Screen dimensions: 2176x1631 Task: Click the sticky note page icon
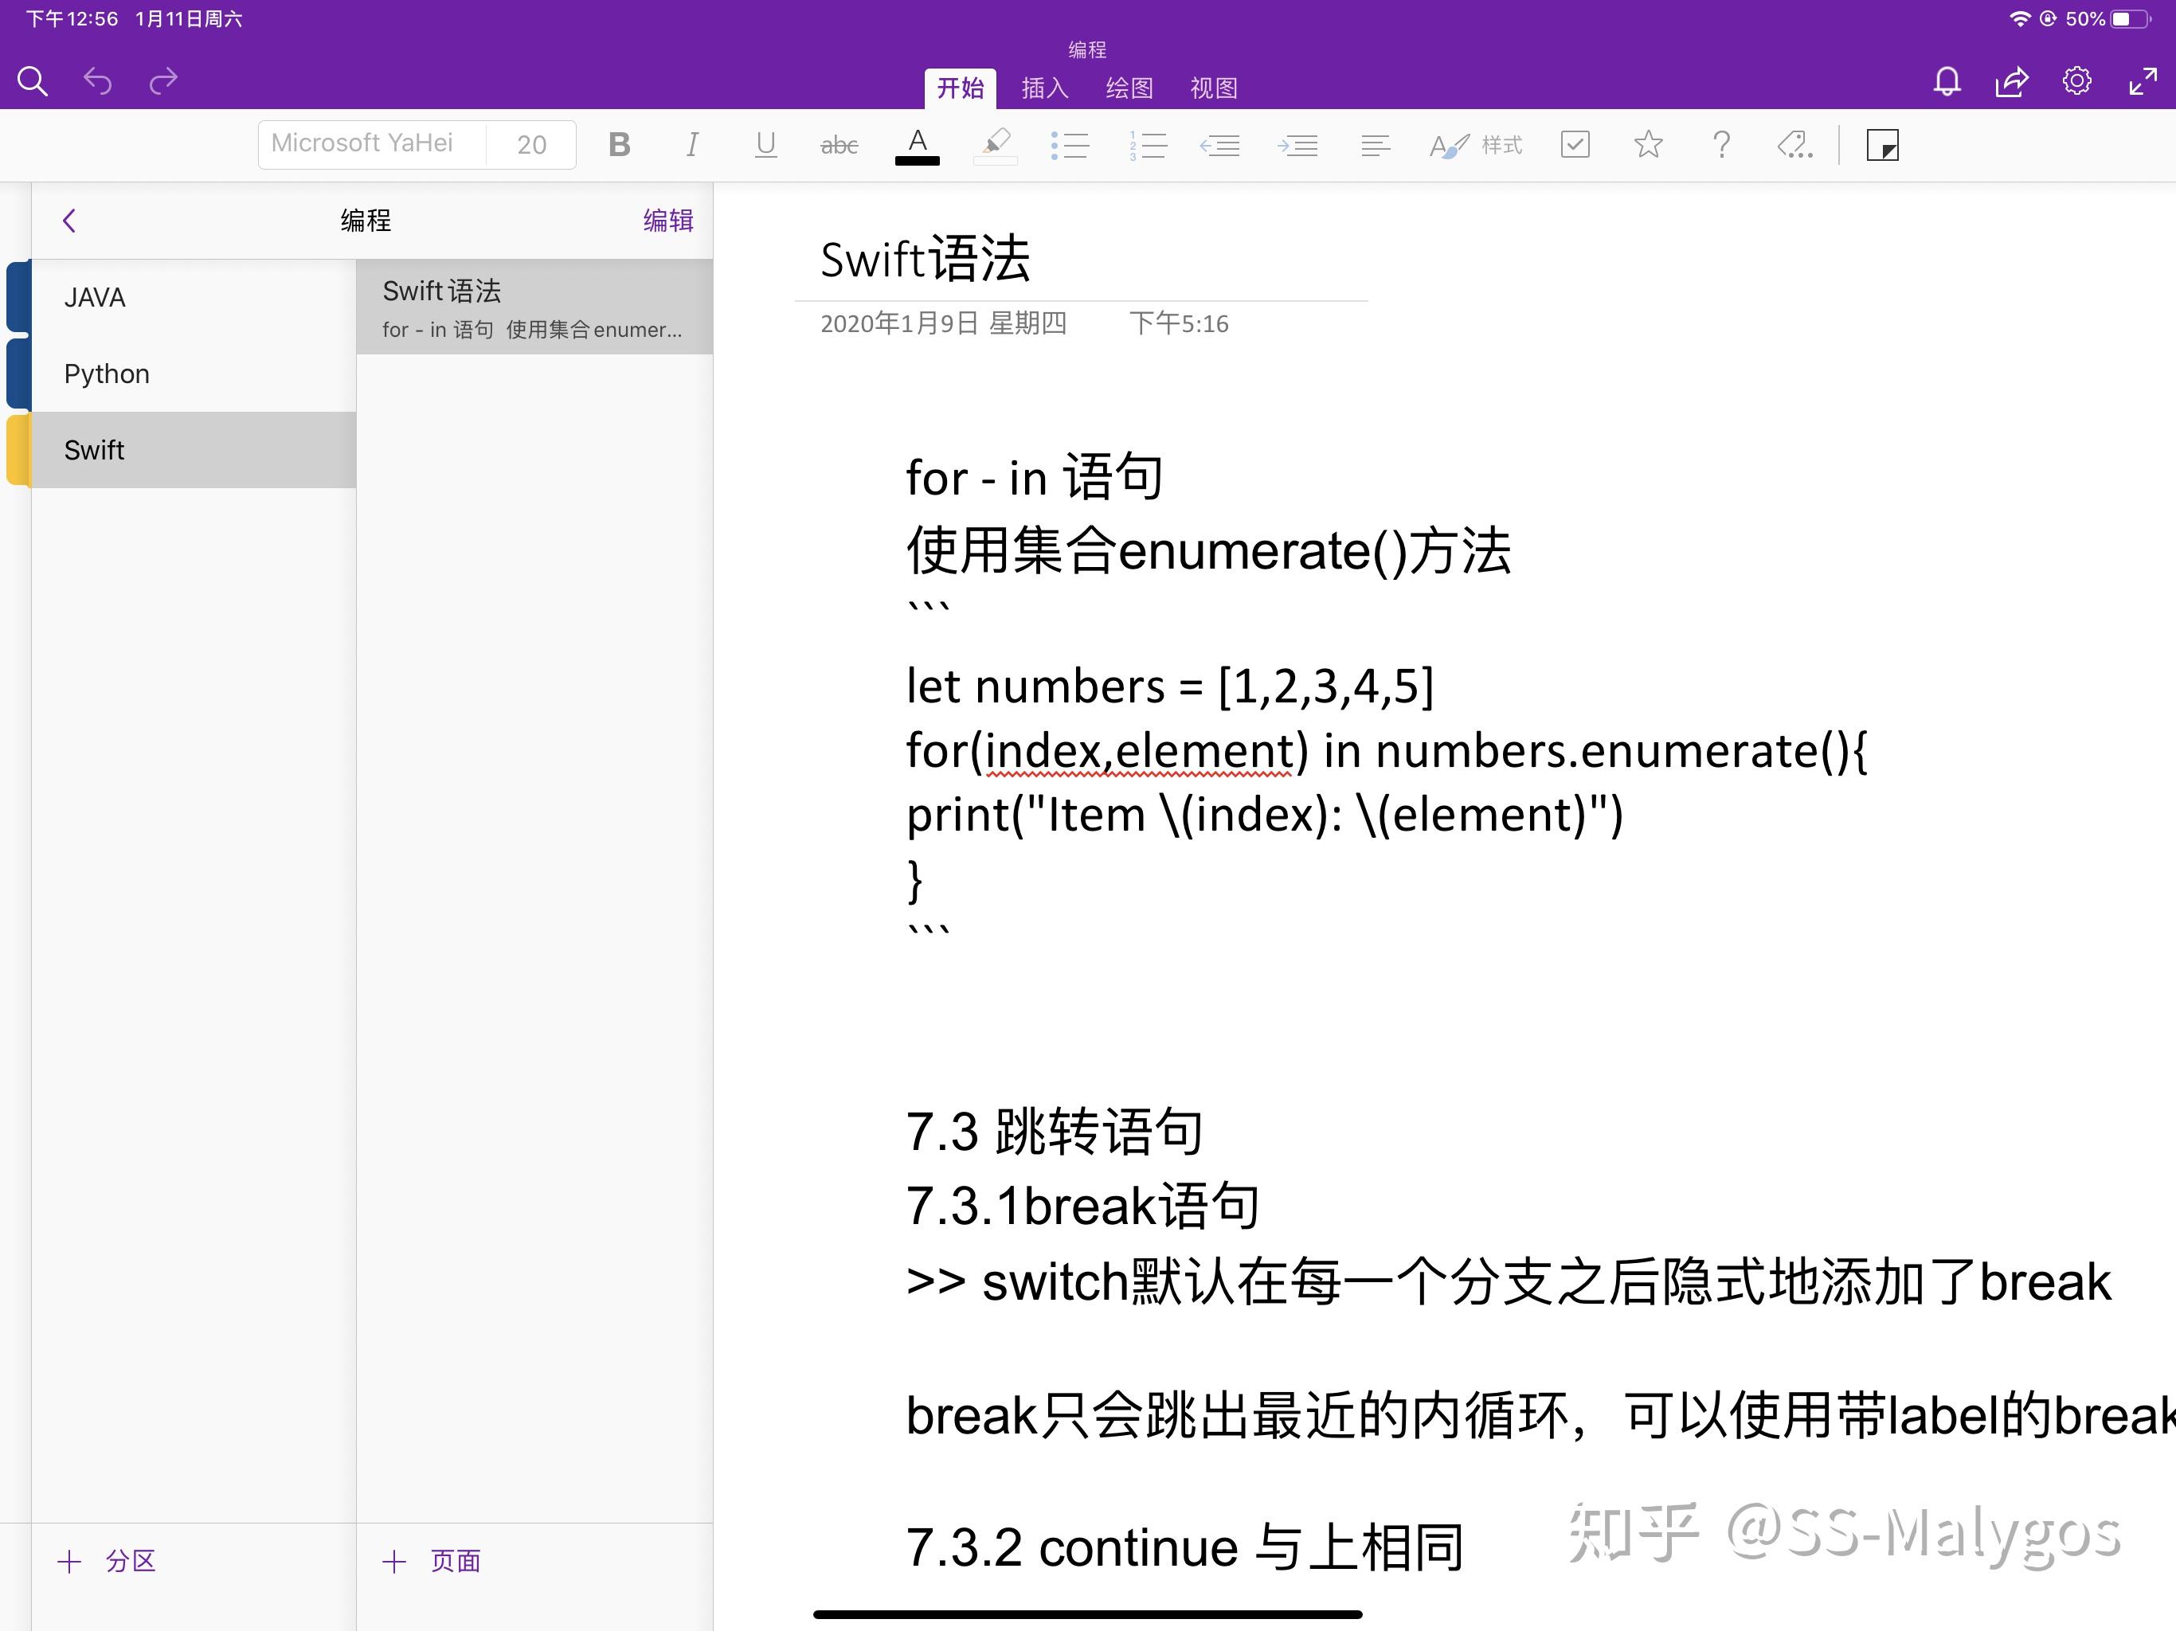point(1882,146)
